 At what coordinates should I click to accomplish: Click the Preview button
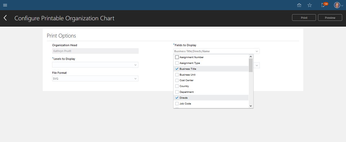tap(330, 18)
